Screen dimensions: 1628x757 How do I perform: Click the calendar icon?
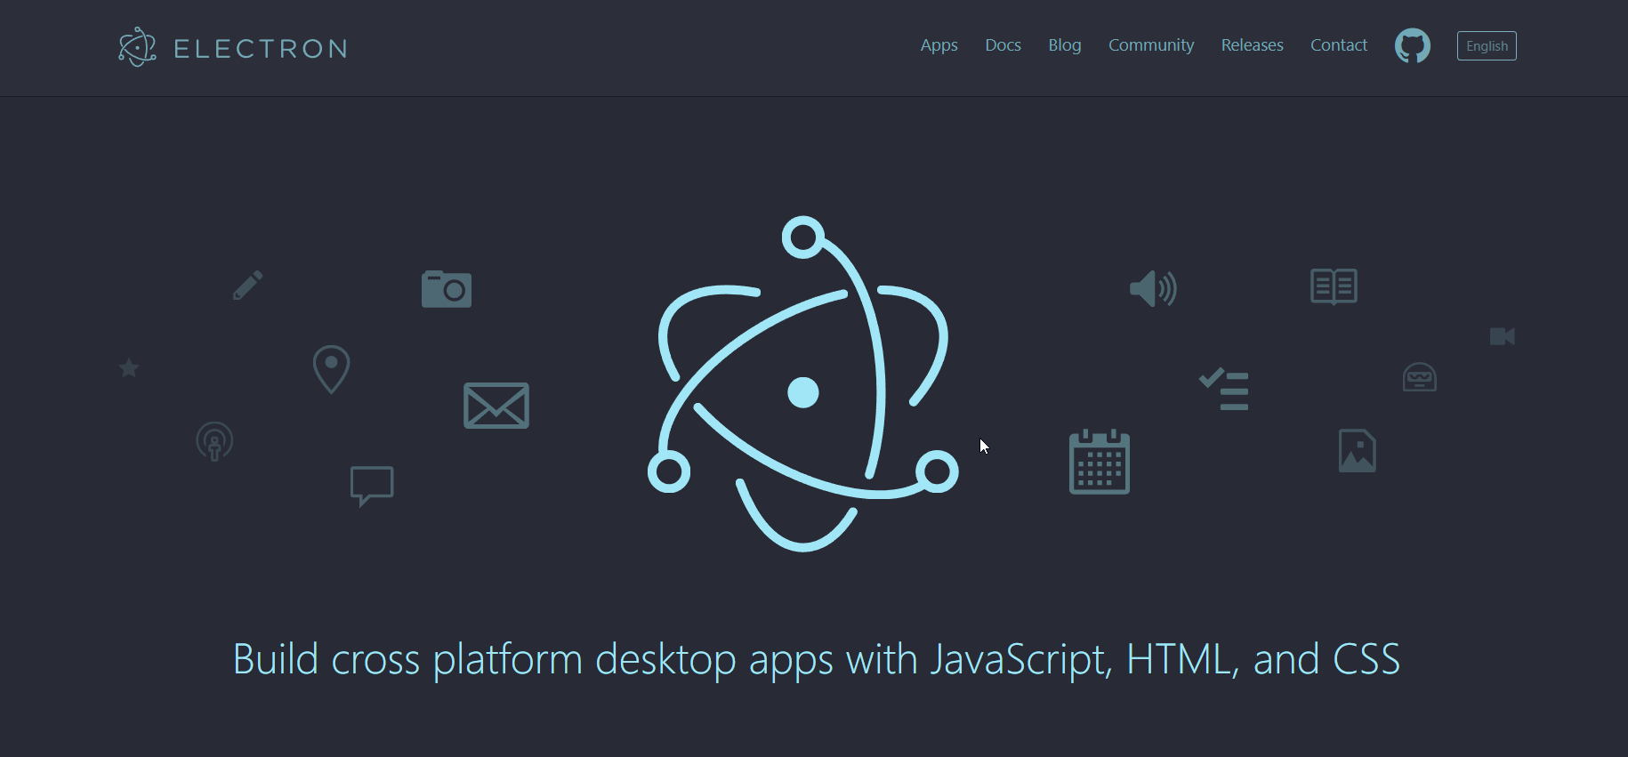1100,462
